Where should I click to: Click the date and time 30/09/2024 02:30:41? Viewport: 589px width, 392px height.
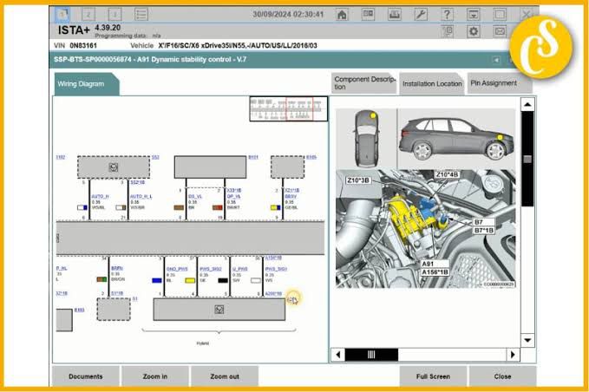pos(288,14)
